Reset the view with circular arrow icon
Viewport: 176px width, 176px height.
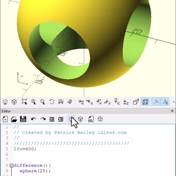pos(52,102)
